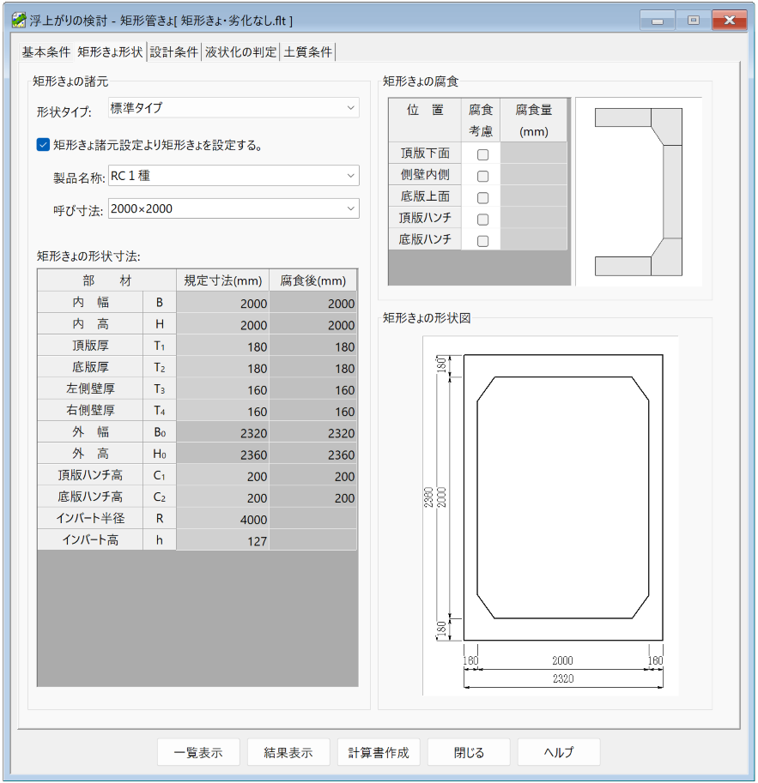Click 内幅 B 規定寸法 cell
The width and height of the screenshot is (758, 783).
(x=222, y=303)
